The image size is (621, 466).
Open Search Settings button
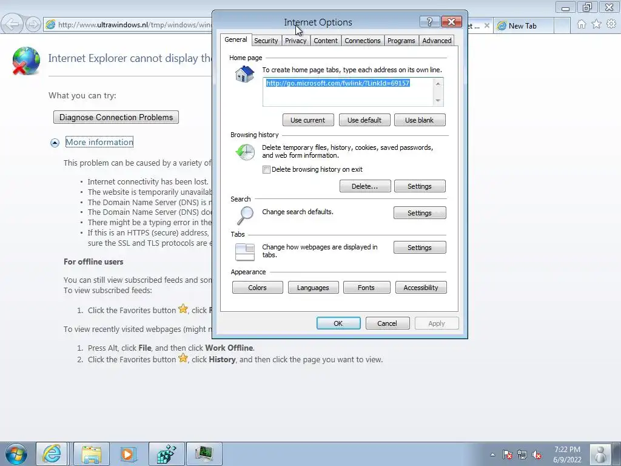point(420,213)
